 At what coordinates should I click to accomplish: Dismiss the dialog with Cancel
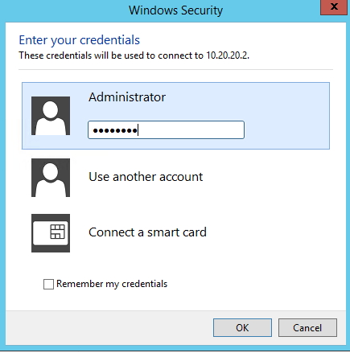tap(307, 327)
